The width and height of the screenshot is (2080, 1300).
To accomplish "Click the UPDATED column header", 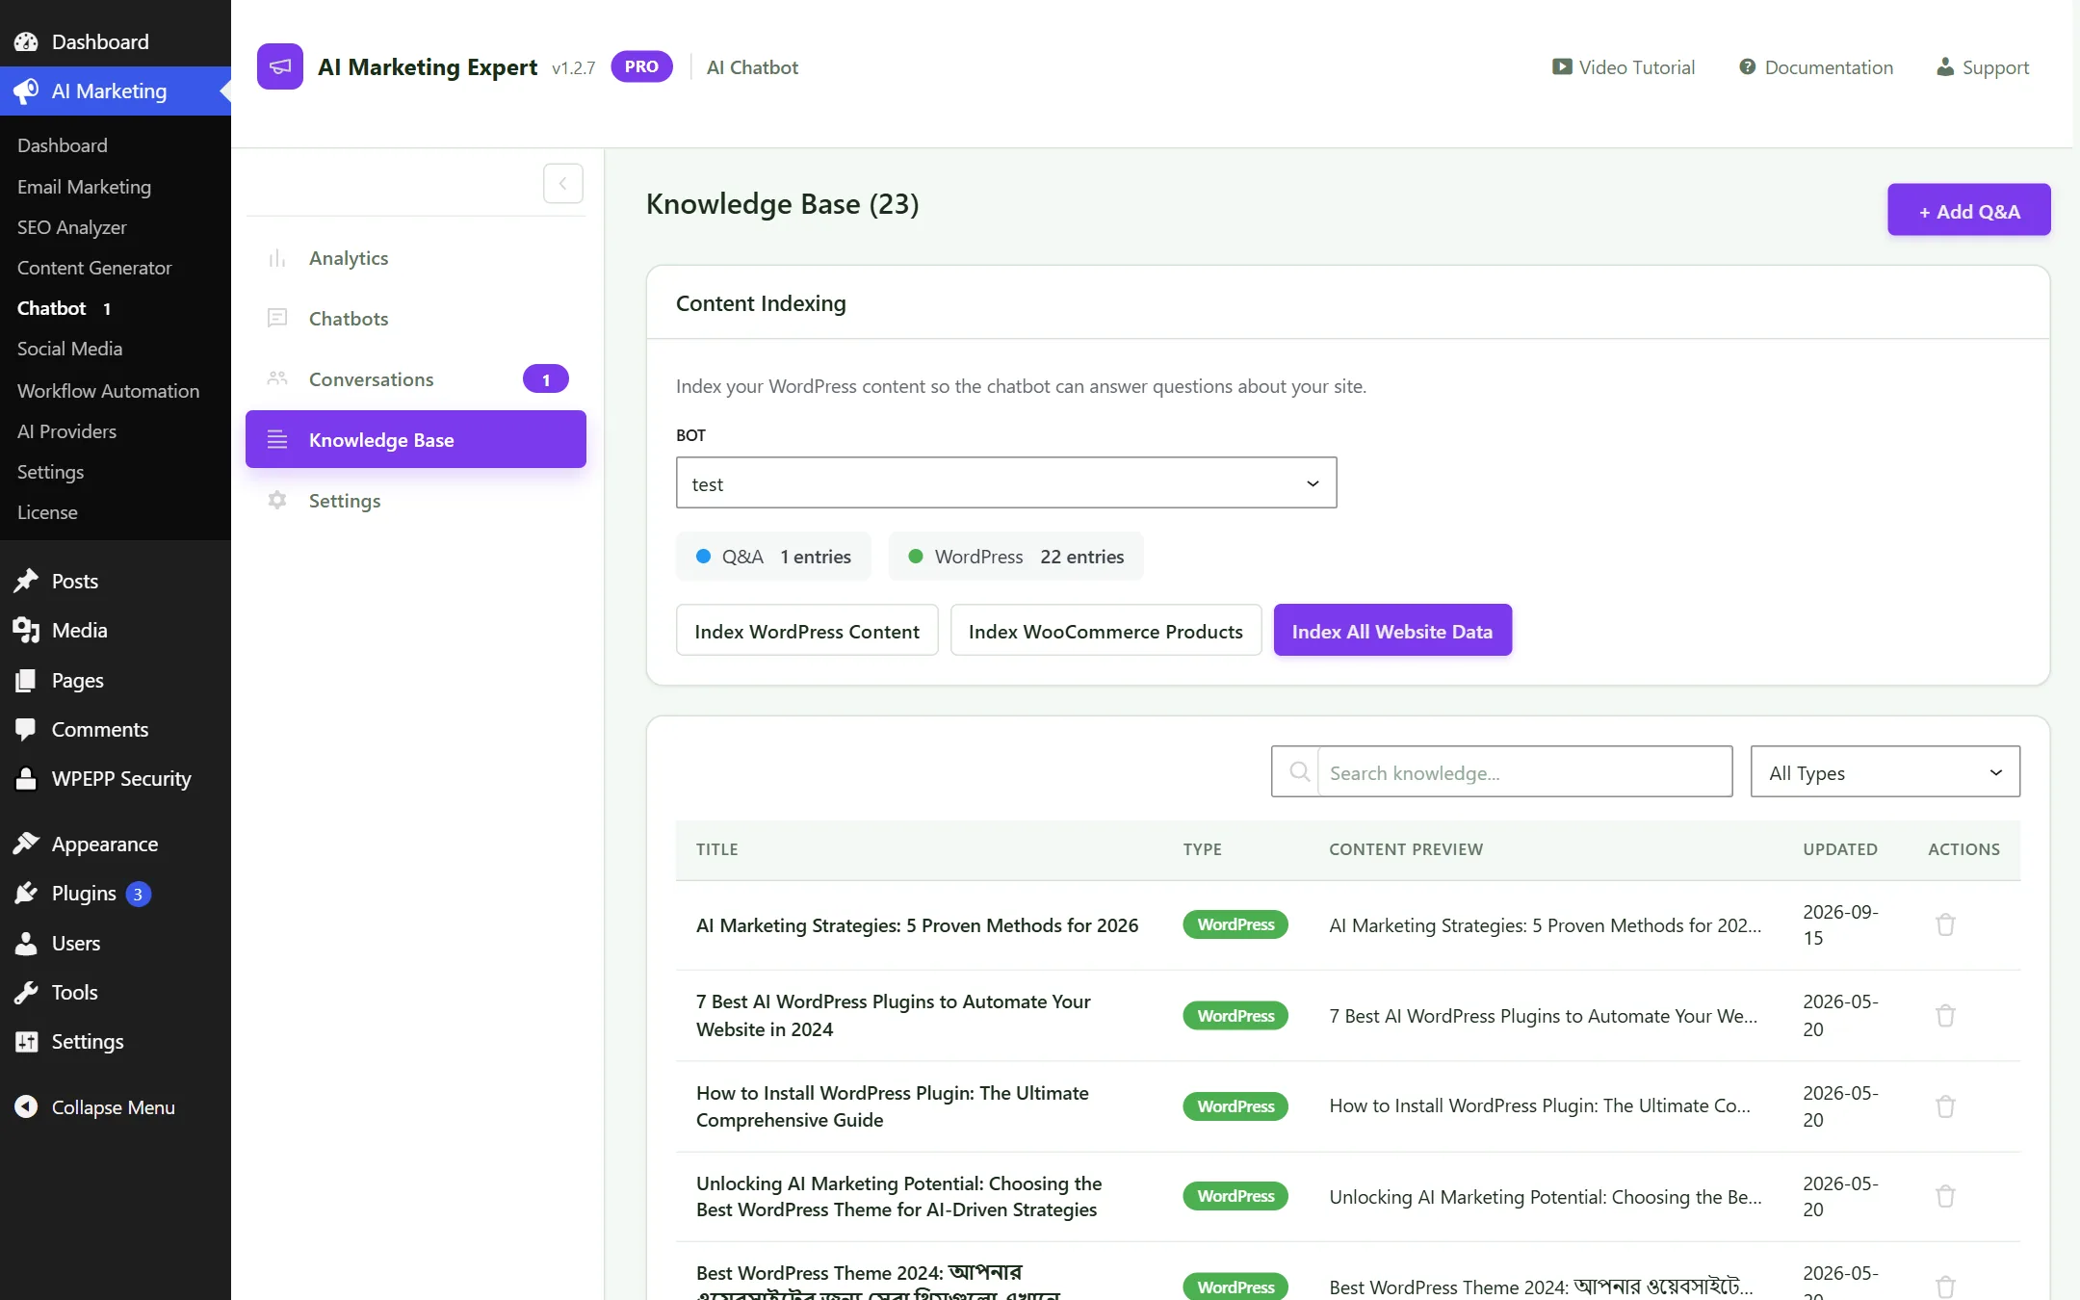I will pos(1840,849).
